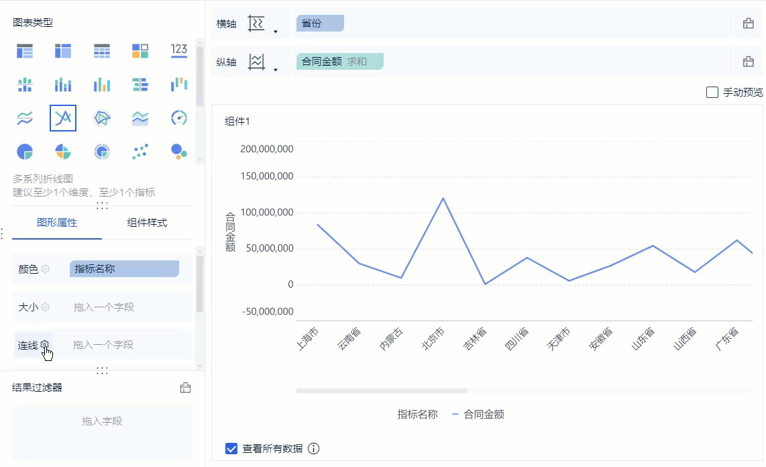Select the area chart type icon
The height and width of the screenshot is (467, 766).
pos(140,119)
